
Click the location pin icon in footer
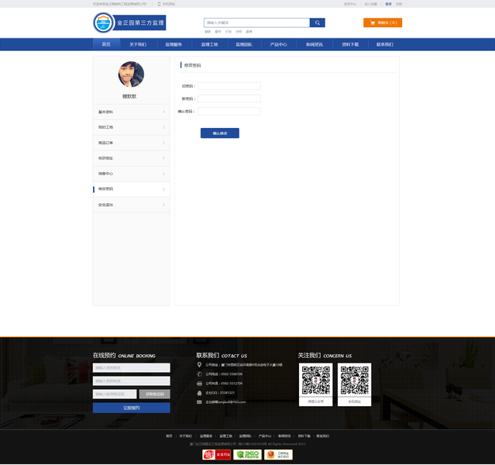(199, 364)
